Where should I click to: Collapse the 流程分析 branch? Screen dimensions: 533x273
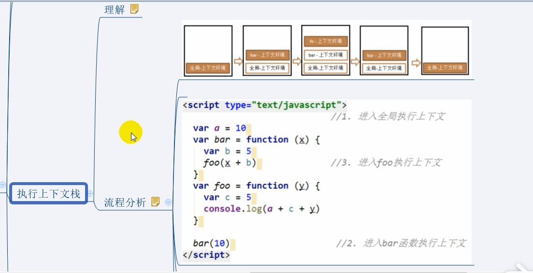pyautogui.click(x=168, y=202)
